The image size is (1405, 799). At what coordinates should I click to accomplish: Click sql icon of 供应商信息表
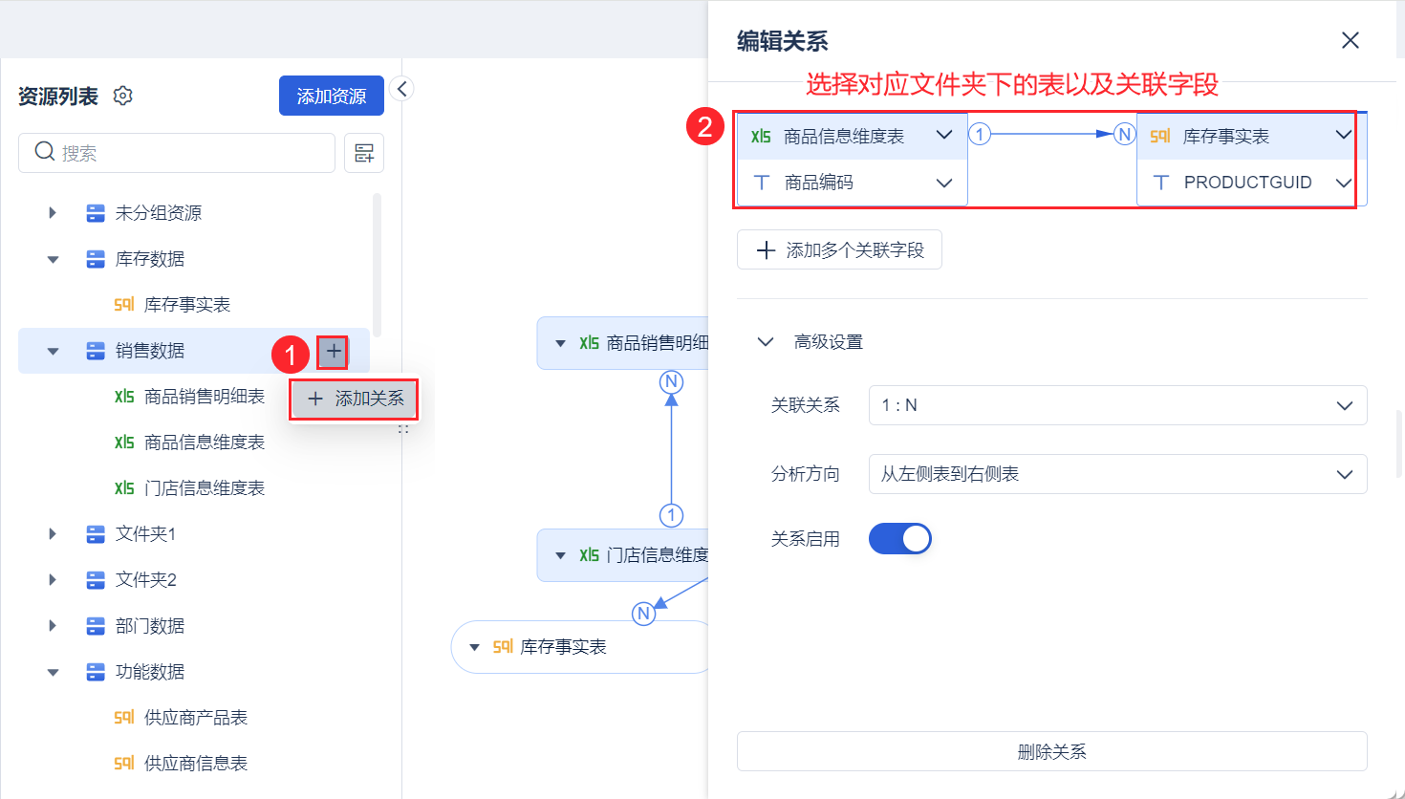[x=124, y=764]
